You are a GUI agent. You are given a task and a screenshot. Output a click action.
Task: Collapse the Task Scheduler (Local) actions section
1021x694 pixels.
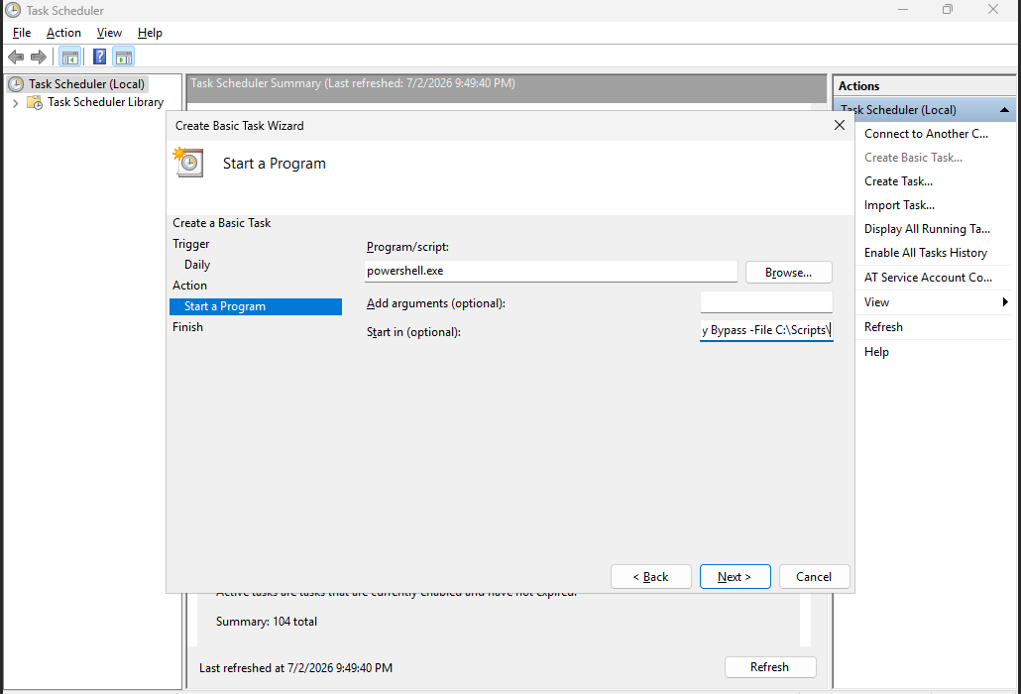(x=1004, y=110)
